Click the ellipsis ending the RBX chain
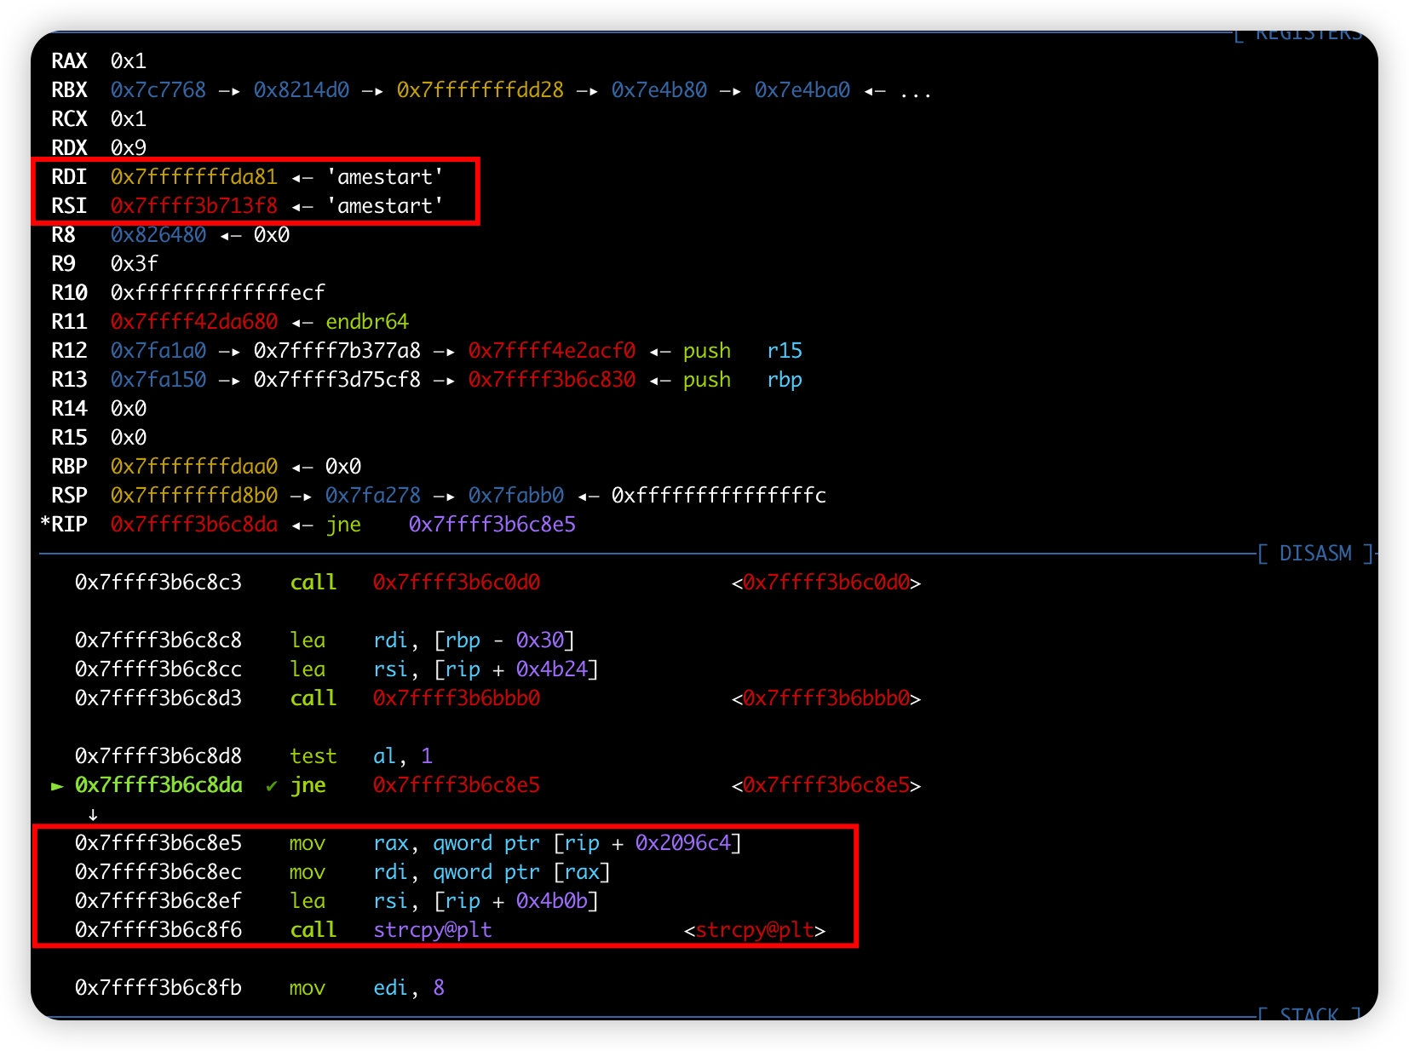 tap(916, 92)
